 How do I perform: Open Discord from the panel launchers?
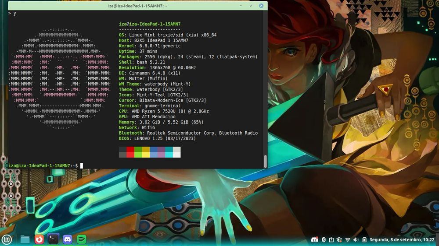point(68,239)
